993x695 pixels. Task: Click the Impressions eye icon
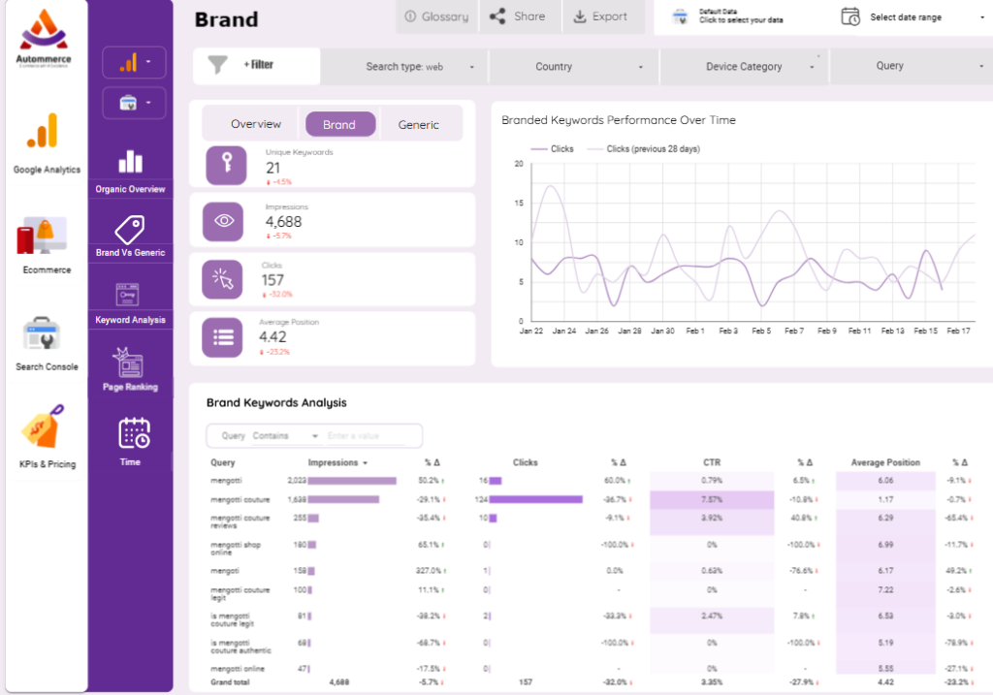coord(223,222)
